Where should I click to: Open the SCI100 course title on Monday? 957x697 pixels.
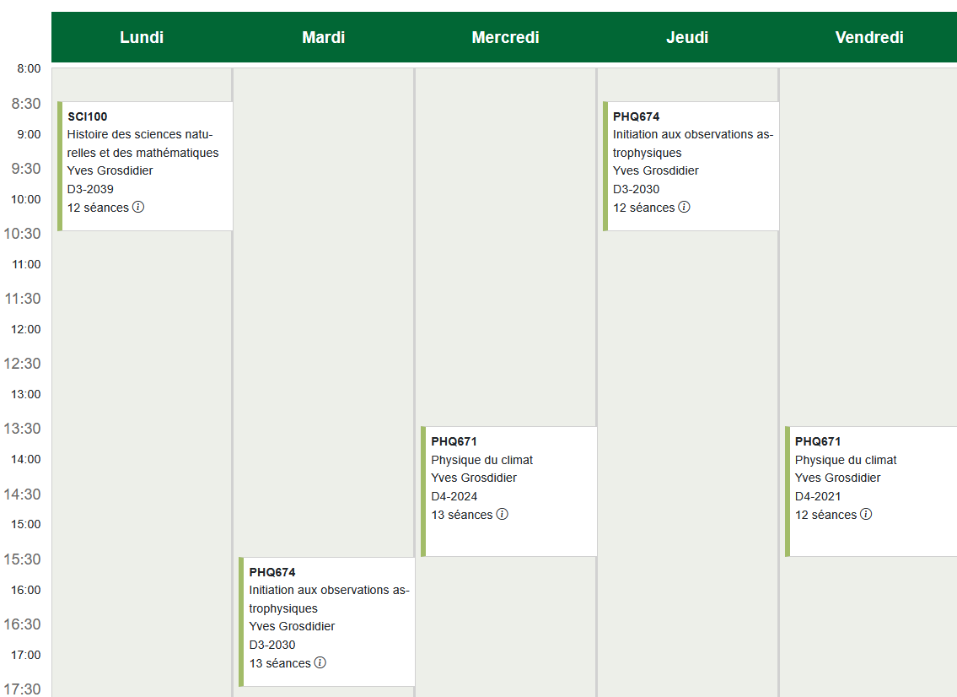(x=88, y=116)
